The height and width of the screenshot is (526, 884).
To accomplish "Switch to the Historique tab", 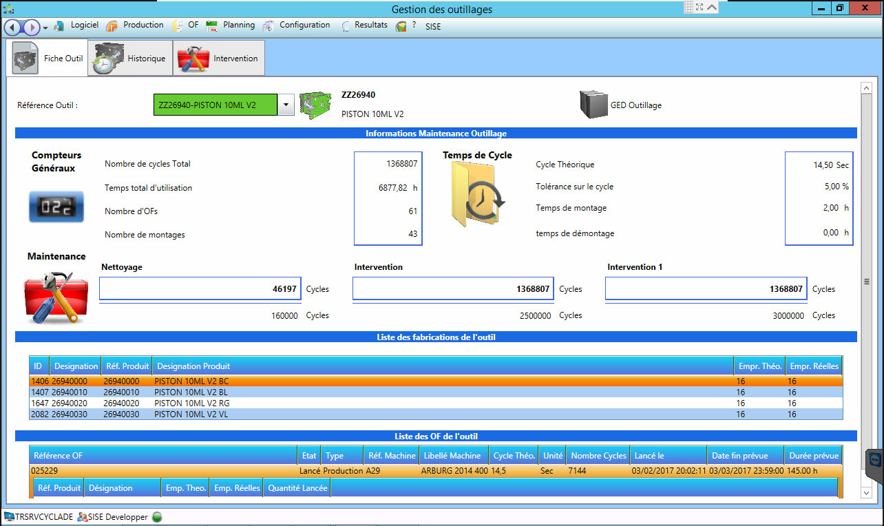I will tap(131, 59).
